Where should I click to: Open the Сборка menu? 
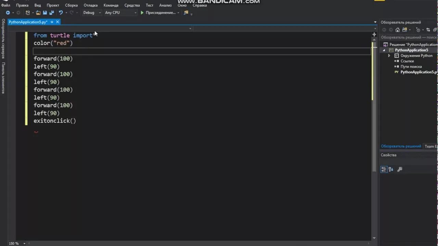(72, 5)
